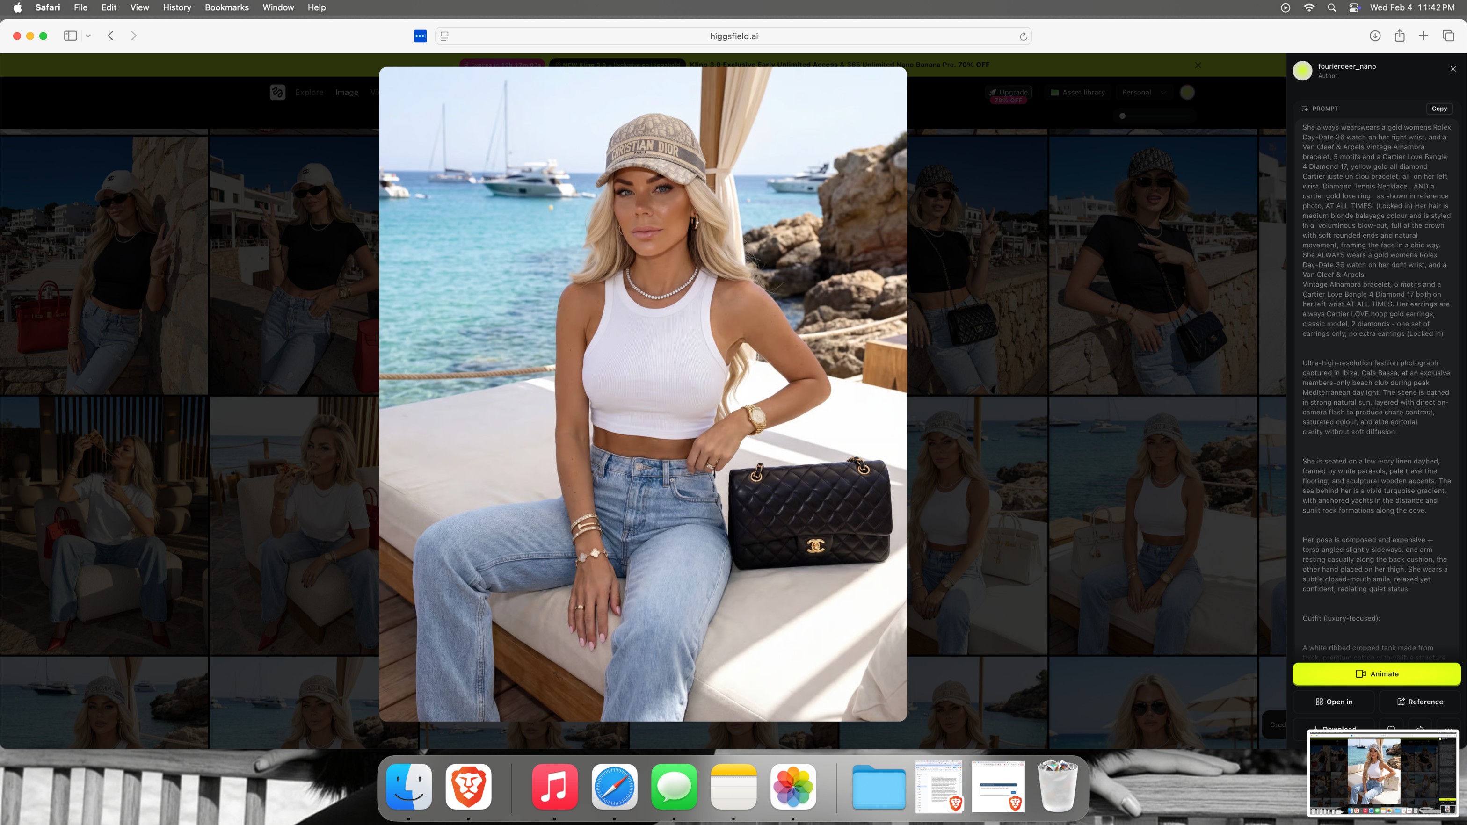Open macOS Control Center
The width and height of the screenshot is (1467, 825).
(1354, 7)
